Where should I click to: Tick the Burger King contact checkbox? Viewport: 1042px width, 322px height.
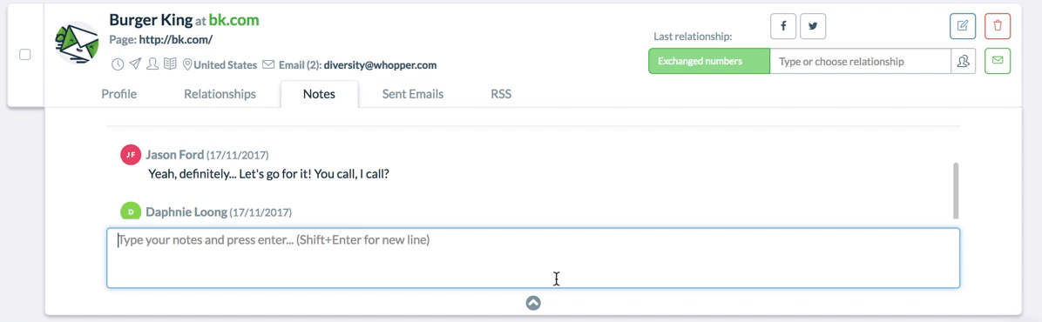pyautogui.click(x=24, y=55)
